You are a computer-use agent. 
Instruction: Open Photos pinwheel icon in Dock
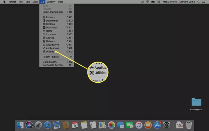point(111,125)
